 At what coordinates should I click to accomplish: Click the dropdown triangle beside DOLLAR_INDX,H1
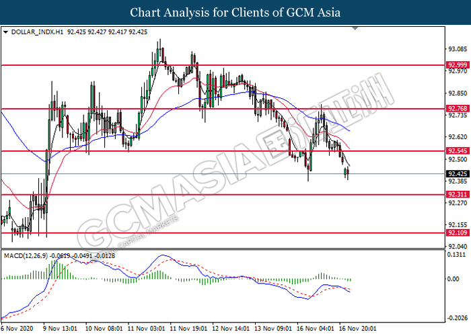(x=5, y=32)
